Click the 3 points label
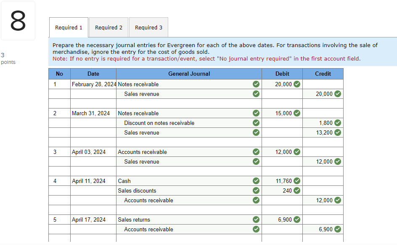This screenshot has height=246, width=397. pos(8,58)
